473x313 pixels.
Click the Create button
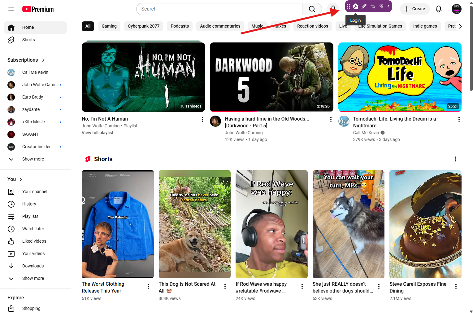click(x=414, y=9)
